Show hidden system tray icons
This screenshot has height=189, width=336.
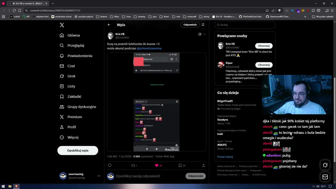313,186
